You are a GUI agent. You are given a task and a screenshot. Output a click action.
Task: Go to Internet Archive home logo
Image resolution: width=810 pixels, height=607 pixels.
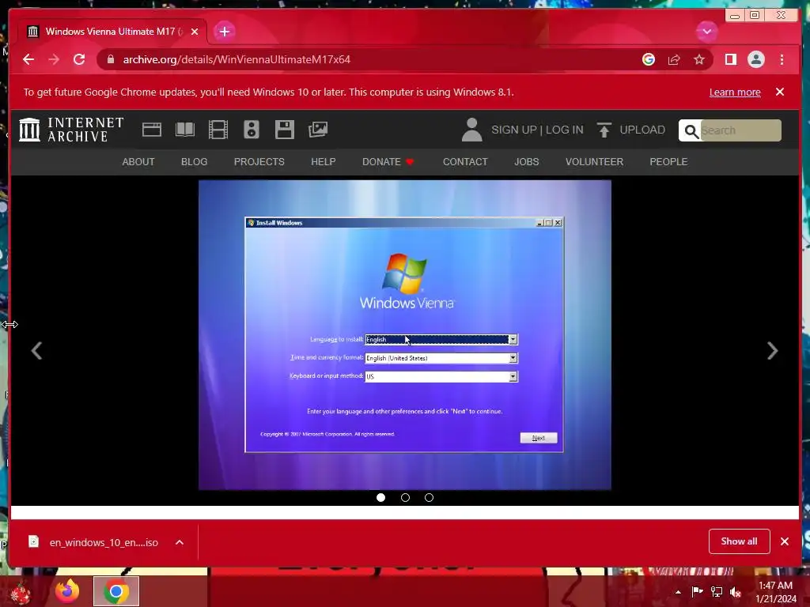(x=71, y=130)
